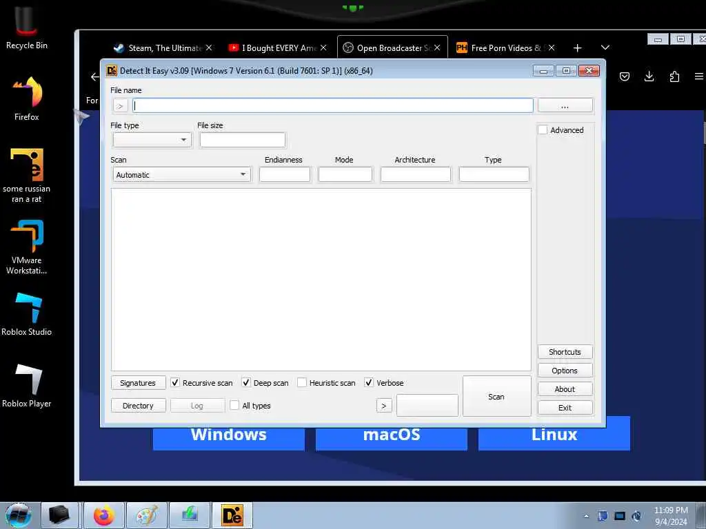Click the Windows download button on OBS page
Image resolution: width=706 pixels, height=529 pixels.
click(x=229, y=437)
